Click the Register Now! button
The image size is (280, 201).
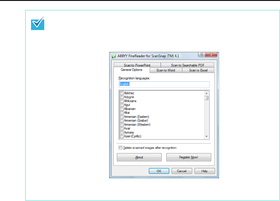[189, 157]
